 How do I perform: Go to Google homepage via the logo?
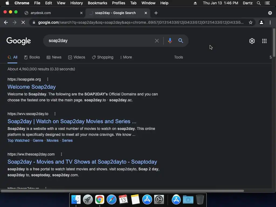click(x=19, y=41)
